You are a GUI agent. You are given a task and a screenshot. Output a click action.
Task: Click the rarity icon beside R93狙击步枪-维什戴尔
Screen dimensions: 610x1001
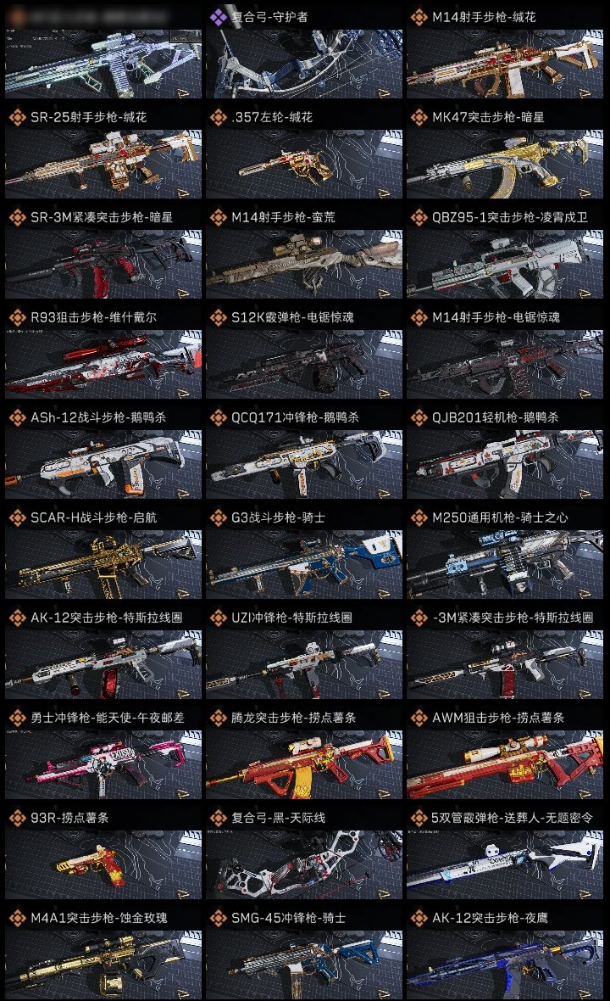(17, 317)
